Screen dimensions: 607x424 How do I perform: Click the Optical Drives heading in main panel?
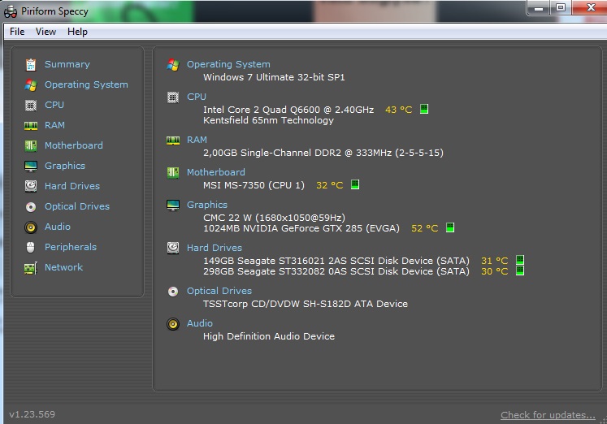(219, 291)
